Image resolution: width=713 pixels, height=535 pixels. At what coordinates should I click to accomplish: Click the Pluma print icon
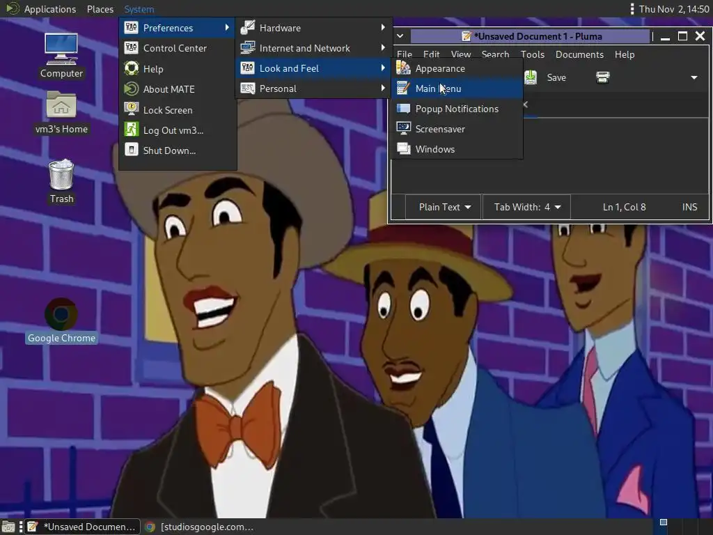pos(602,77)
